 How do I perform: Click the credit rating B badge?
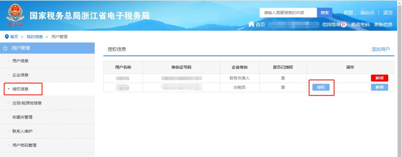click(x=344, y=25)
